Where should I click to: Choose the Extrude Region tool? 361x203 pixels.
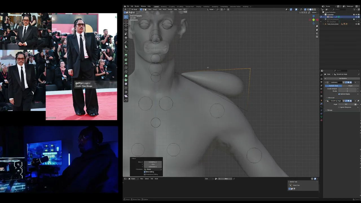(x=126, y=55)
